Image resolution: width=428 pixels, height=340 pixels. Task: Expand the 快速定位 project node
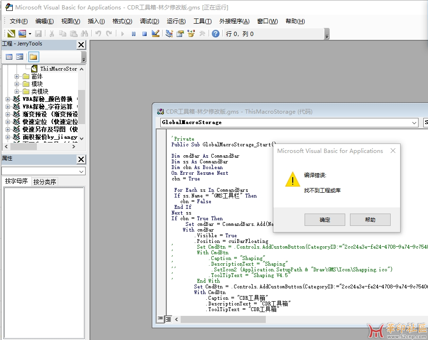pyautogui.click(x=8, y=122)
